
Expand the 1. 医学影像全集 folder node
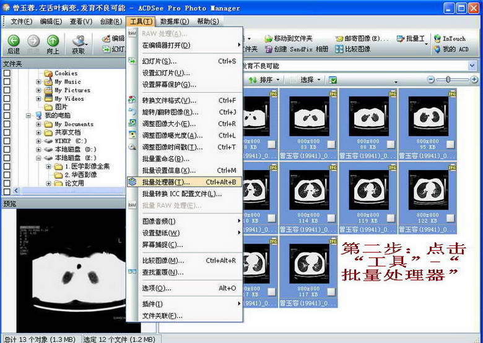click(x=48, y=167)
